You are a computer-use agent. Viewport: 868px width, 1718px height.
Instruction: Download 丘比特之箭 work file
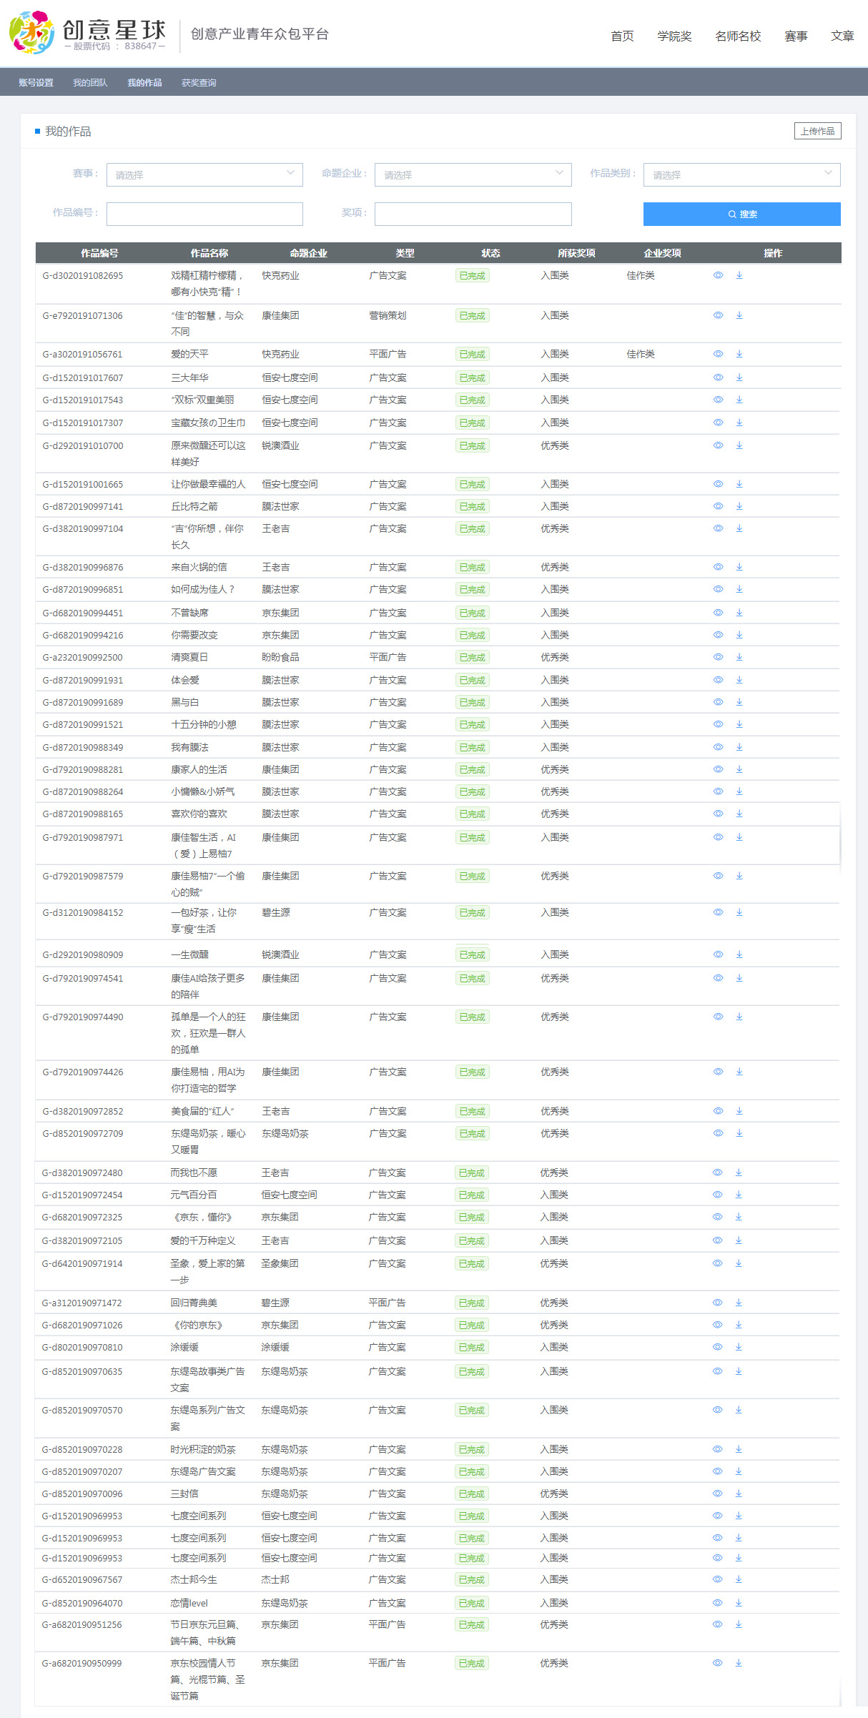[x=739, y=506]
